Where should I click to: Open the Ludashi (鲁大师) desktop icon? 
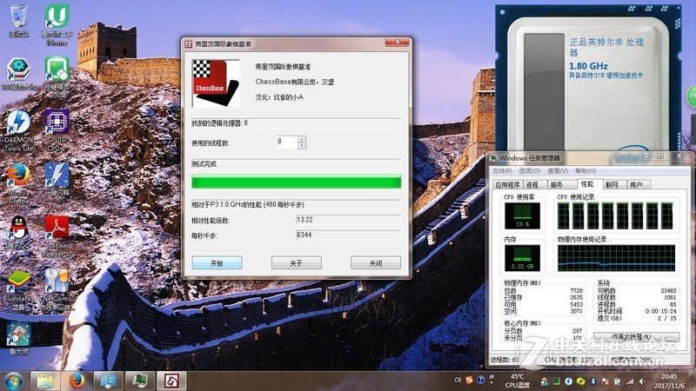(x=18, y=339)
